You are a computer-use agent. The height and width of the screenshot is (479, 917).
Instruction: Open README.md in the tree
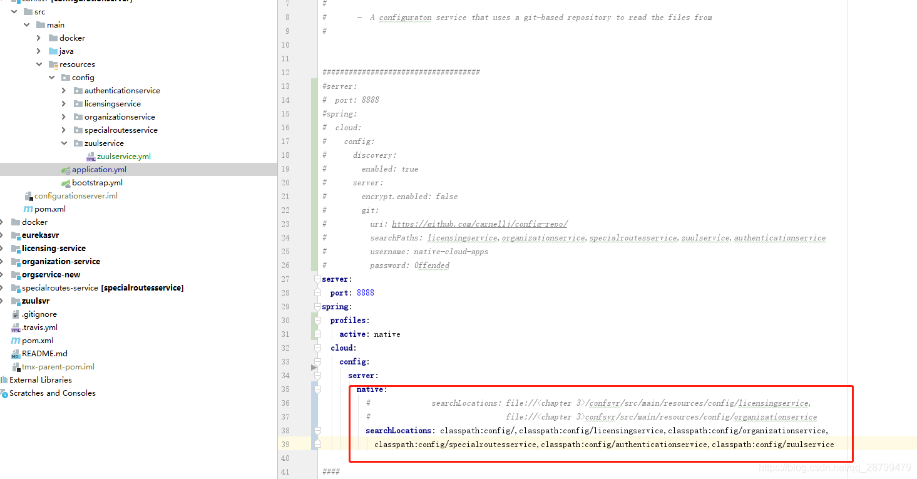(x=44, y=354)
